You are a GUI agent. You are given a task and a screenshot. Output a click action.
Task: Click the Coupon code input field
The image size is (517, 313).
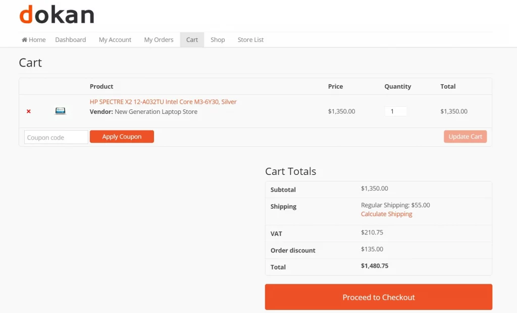[x=56, y=137]
